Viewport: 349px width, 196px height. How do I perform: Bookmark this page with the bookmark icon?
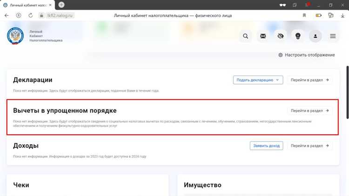tap(304, 15)
